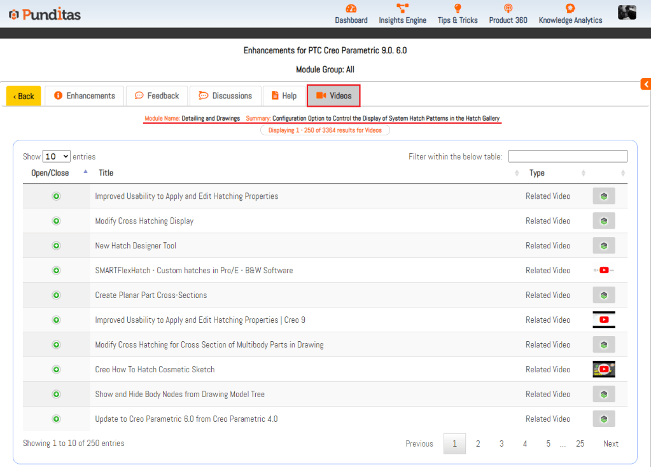Click the user profile avatar

pos(627,12)
